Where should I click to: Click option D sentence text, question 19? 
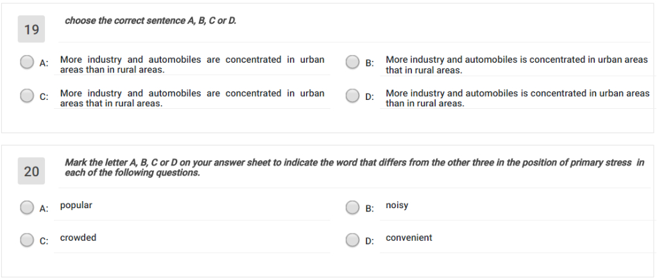[x=518, y=98]
